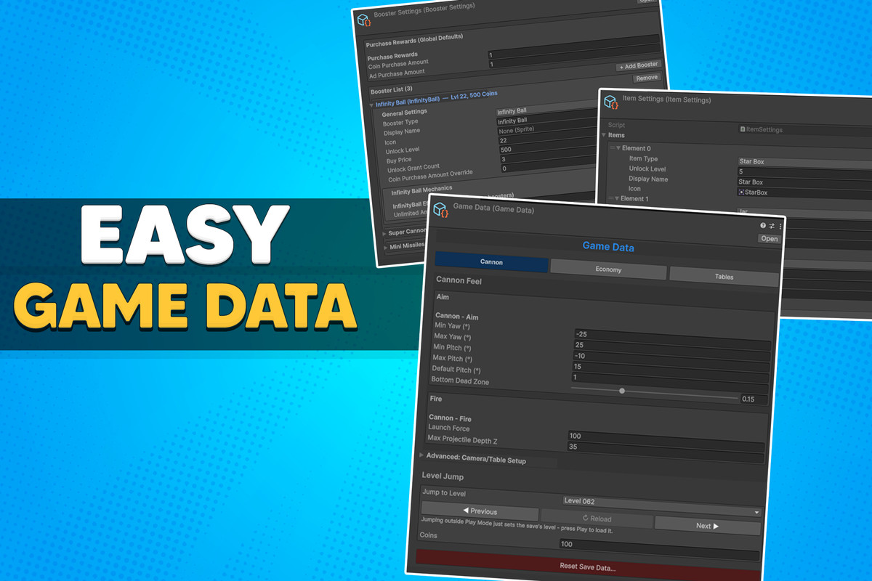
Task: Click the 'Max Projectile Depth Z' label
Action: tap(462, 440)
